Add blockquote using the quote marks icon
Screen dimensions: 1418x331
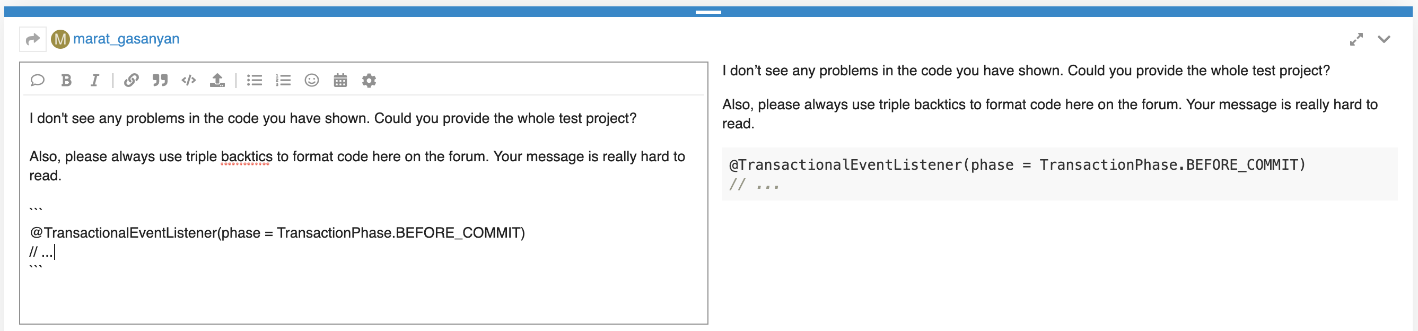point(160,81)
